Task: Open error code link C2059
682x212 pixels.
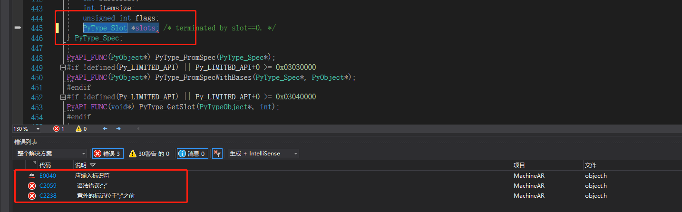Action: tap(48, 186)
